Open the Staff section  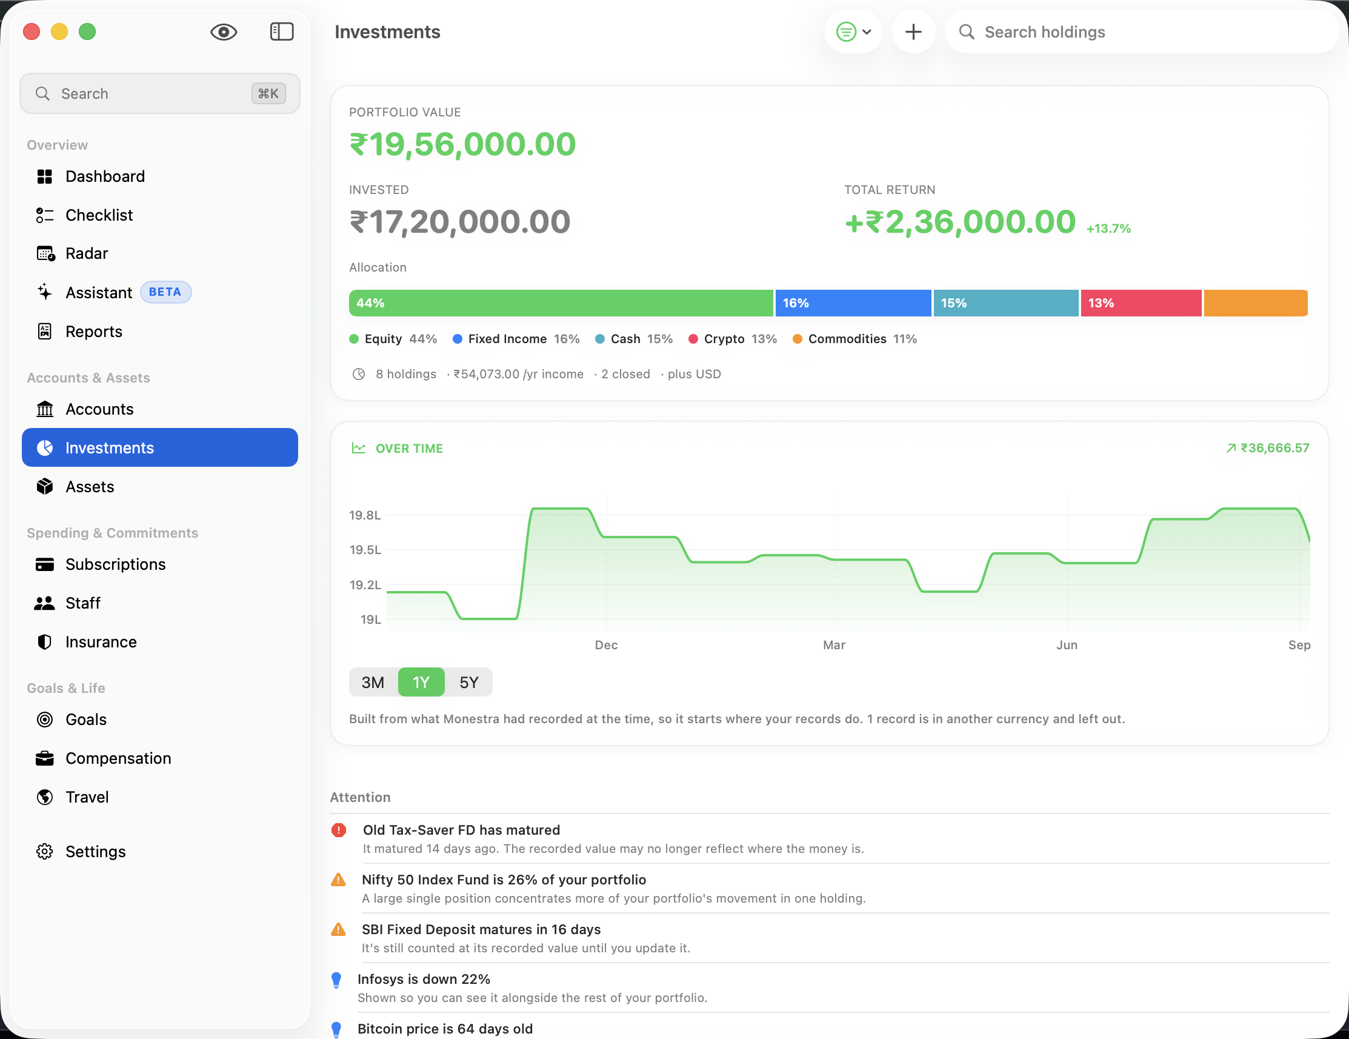160,604
